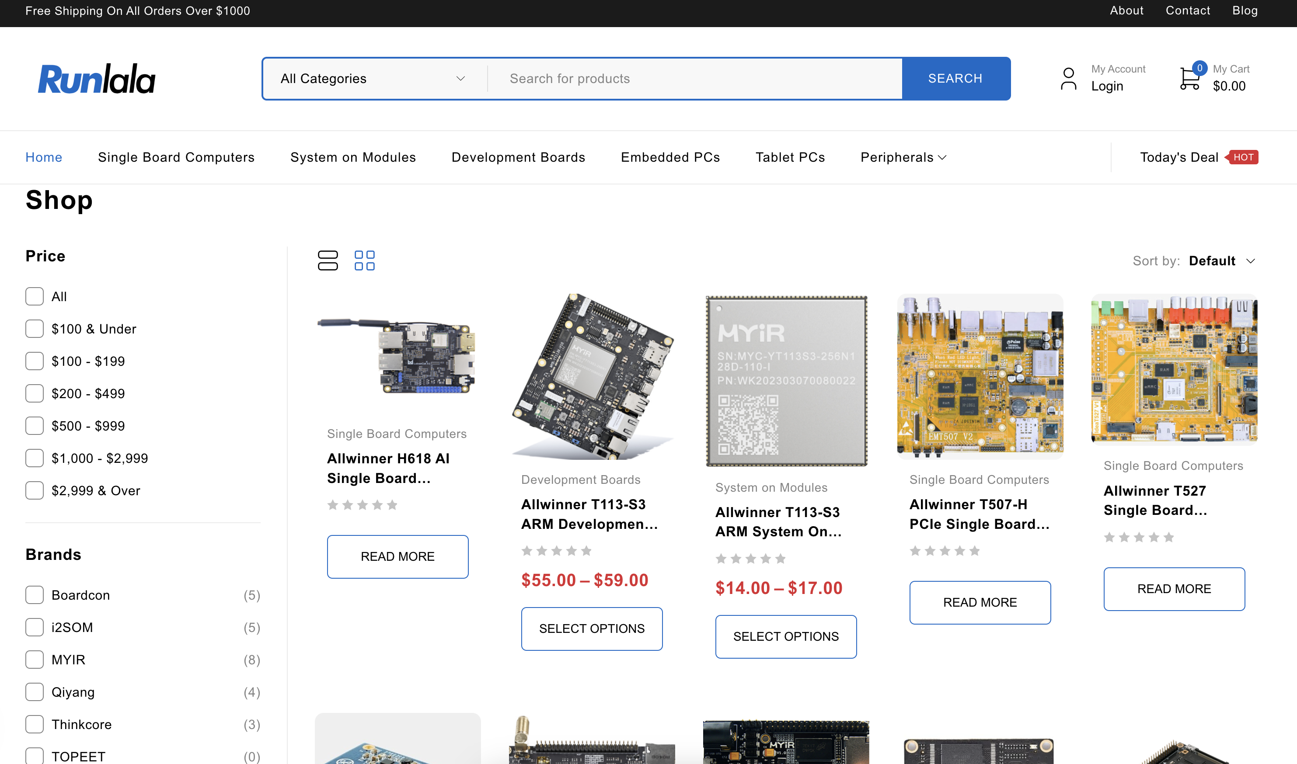Screen dimensions: 1297x764
Task: Open Today's Deal page
Action: 1179,157
